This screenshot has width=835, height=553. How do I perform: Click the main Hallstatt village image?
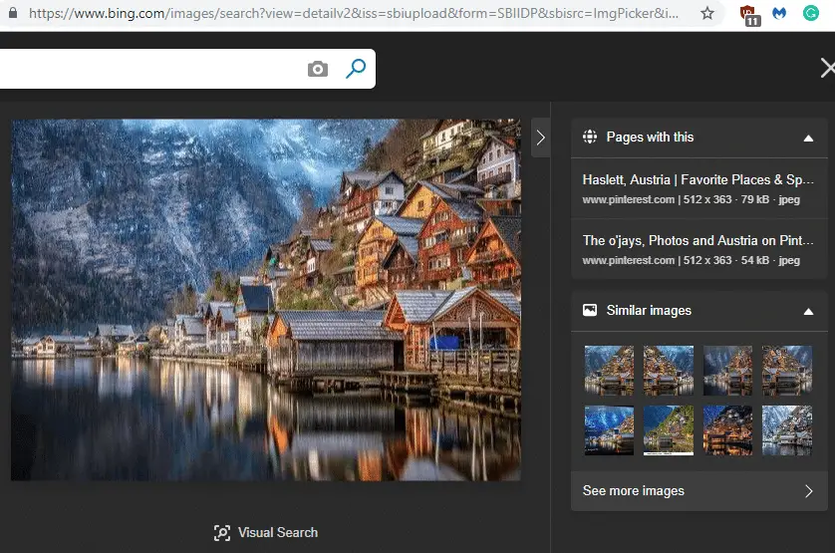(266, 300)
